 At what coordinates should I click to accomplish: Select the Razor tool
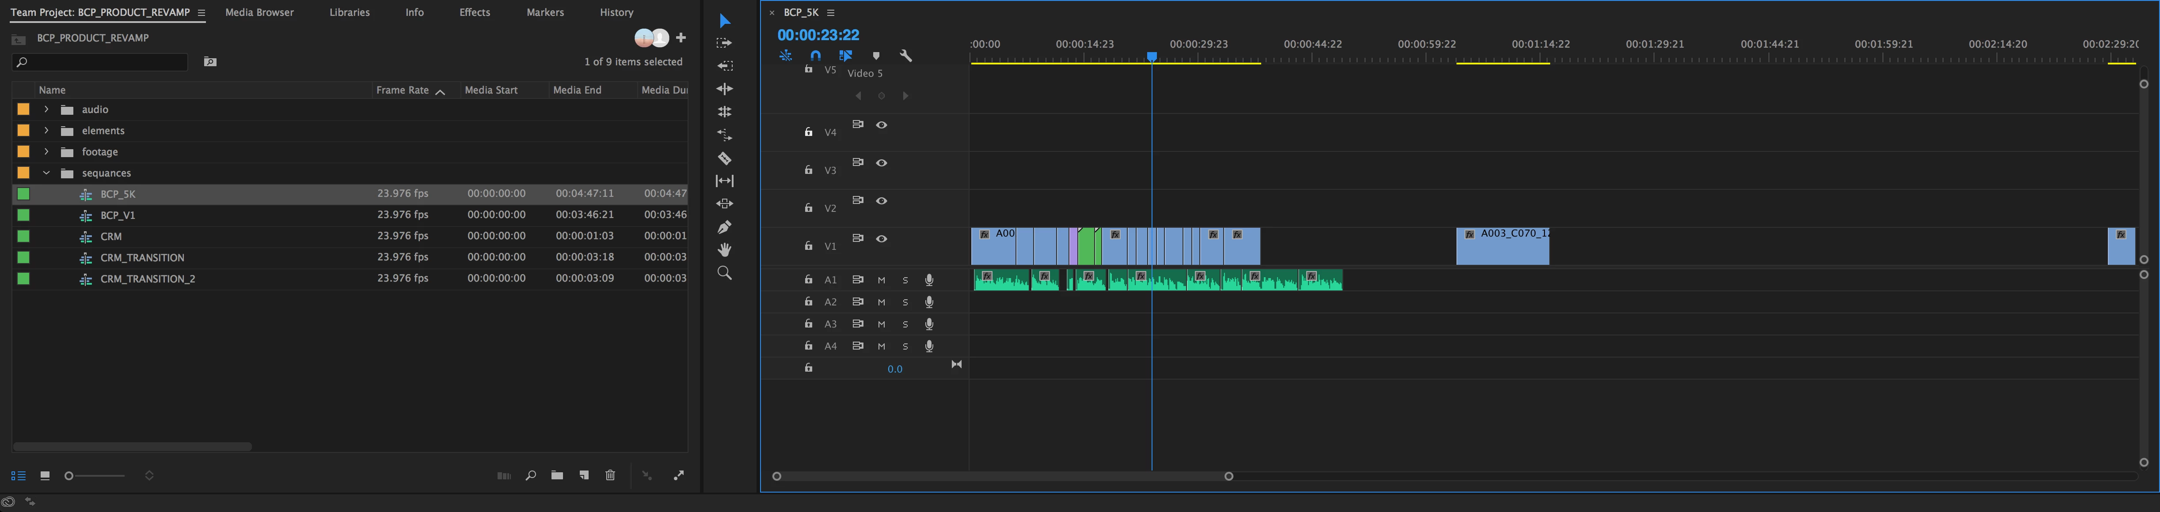point(724,158)
